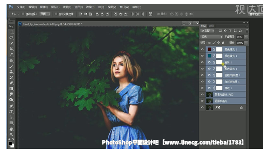Select the Gradient tool
The image size is (266, 150).
coord(11,89)
